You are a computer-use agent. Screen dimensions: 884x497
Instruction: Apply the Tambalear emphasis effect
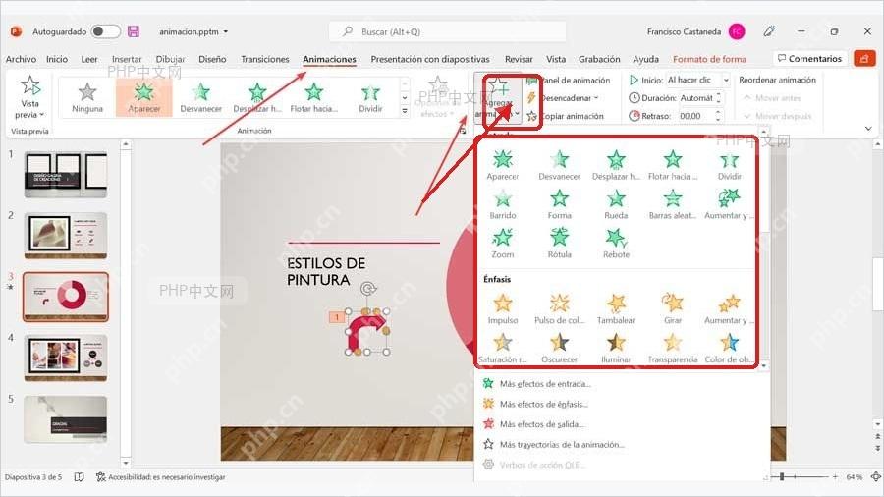click(x=616, y=308)
